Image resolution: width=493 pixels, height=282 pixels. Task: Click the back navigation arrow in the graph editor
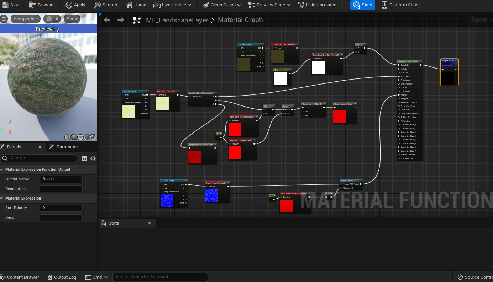tap(107, 20)
